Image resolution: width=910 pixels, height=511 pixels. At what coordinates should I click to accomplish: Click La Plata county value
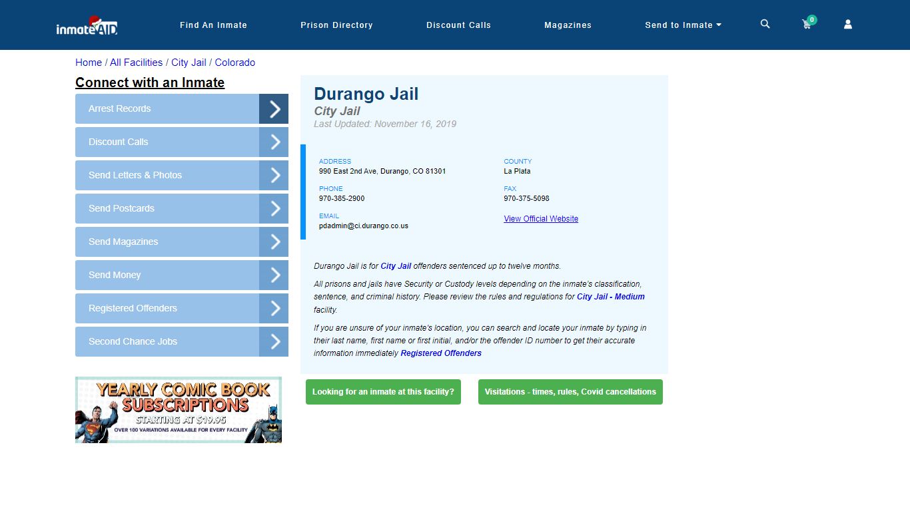click(x=517, y=171)
